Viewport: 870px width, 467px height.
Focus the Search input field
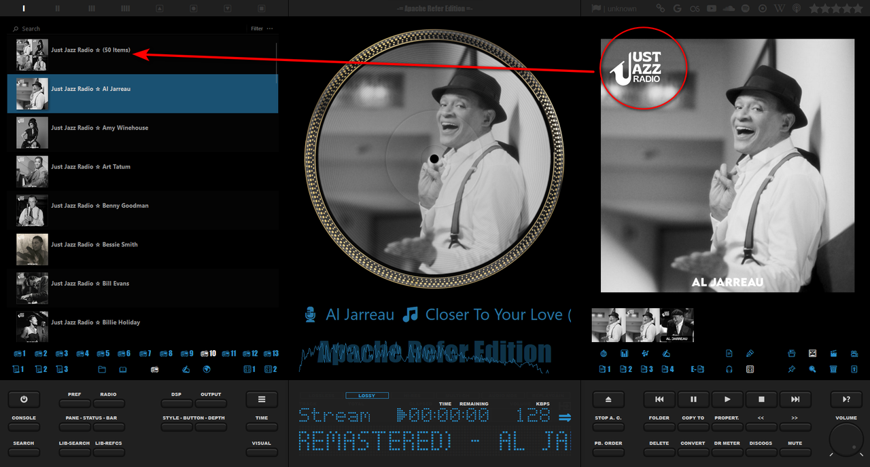pyautogui.click(x=129, y=29)
